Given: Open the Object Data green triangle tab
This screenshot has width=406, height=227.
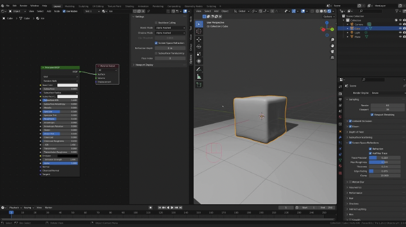Looking at the screenshot, I should coord(340,160).
